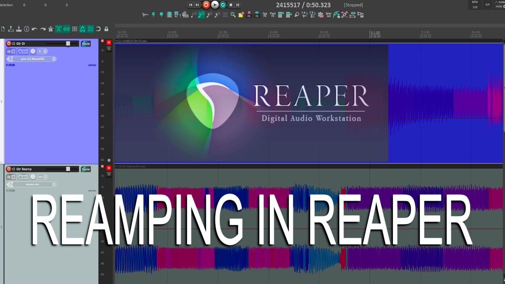The width and height of the screenshot is (505, 284).
Task: Click trim envelope button on Gtr DI
Action: pos(23,51)
